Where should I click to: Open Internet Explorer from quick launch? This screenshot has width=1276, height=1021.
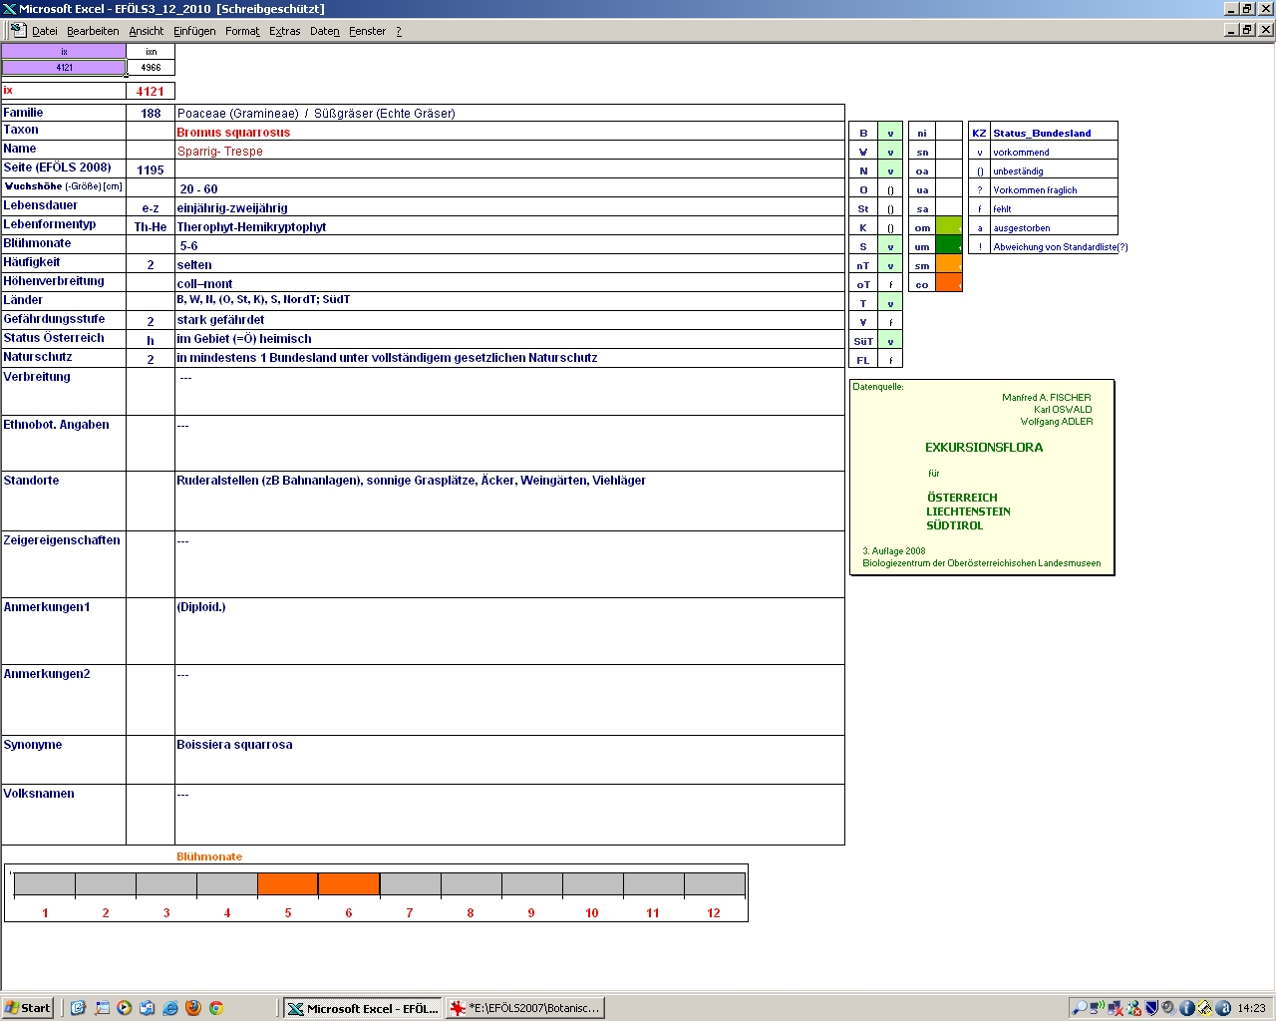(170, 1008)
